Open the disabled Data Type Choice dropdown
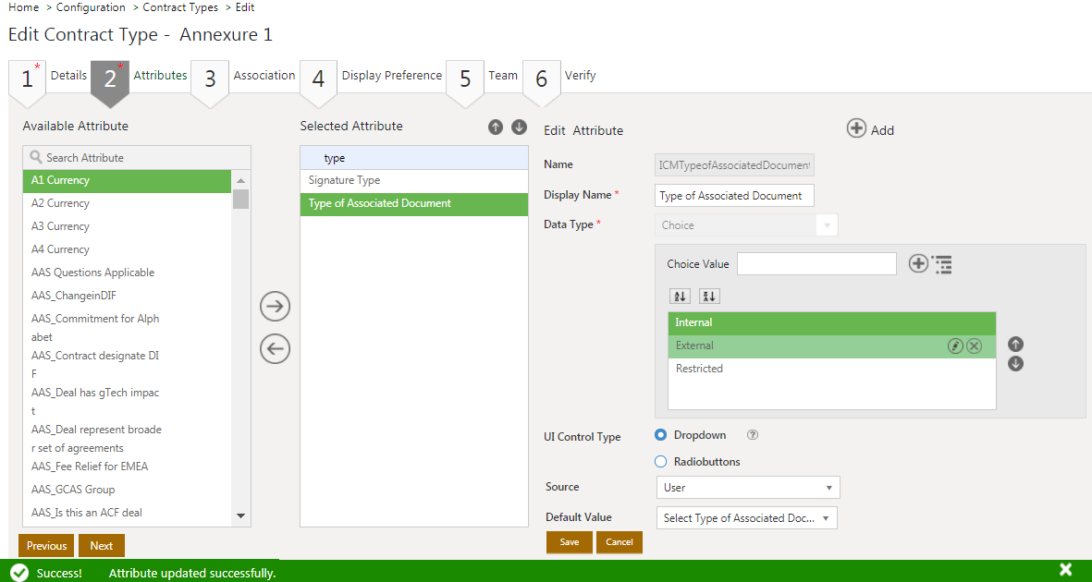 tap(746, 225)
